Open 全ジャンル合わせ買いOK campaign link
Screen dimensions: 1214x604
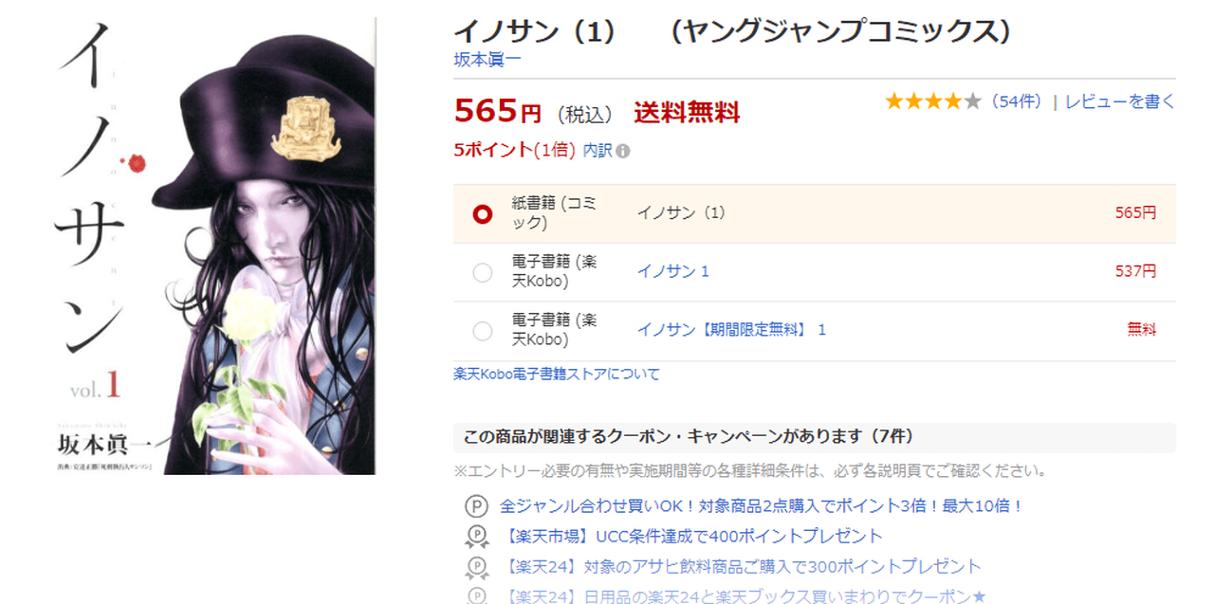click(x=762, y=506)
